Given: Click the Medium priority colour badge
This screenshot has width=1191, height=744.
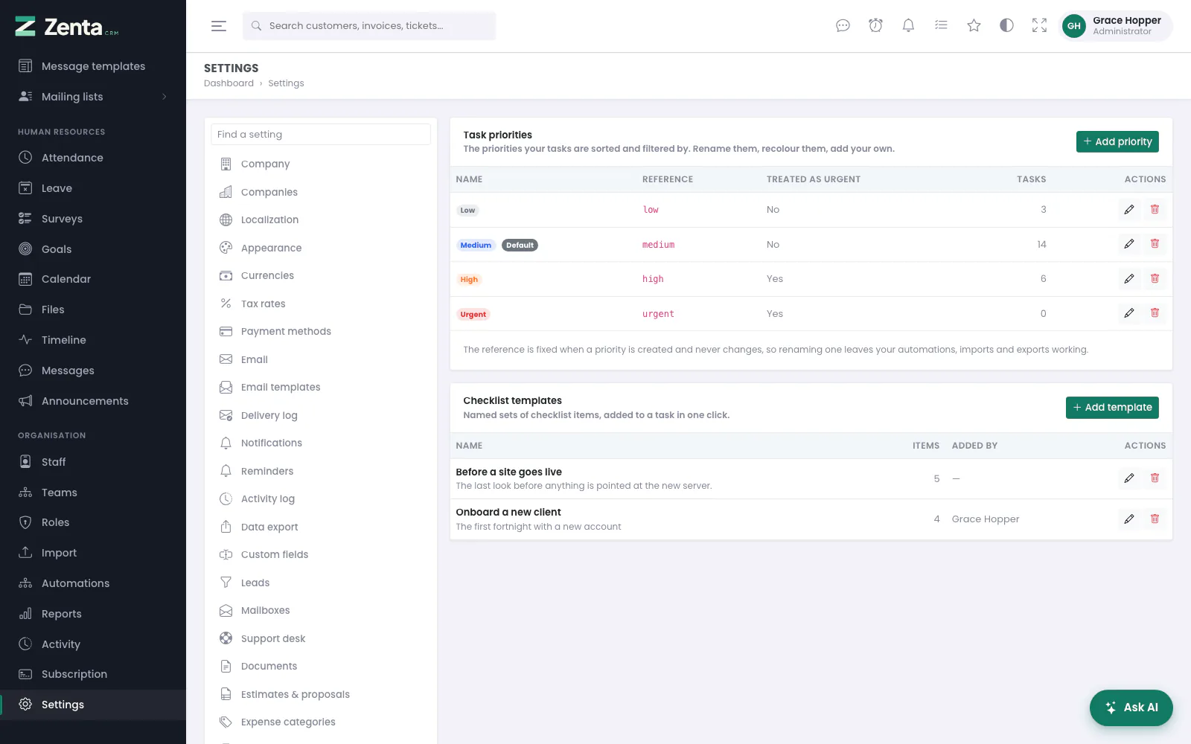Looking at the screenshot, I should click(x=476, y=245).
